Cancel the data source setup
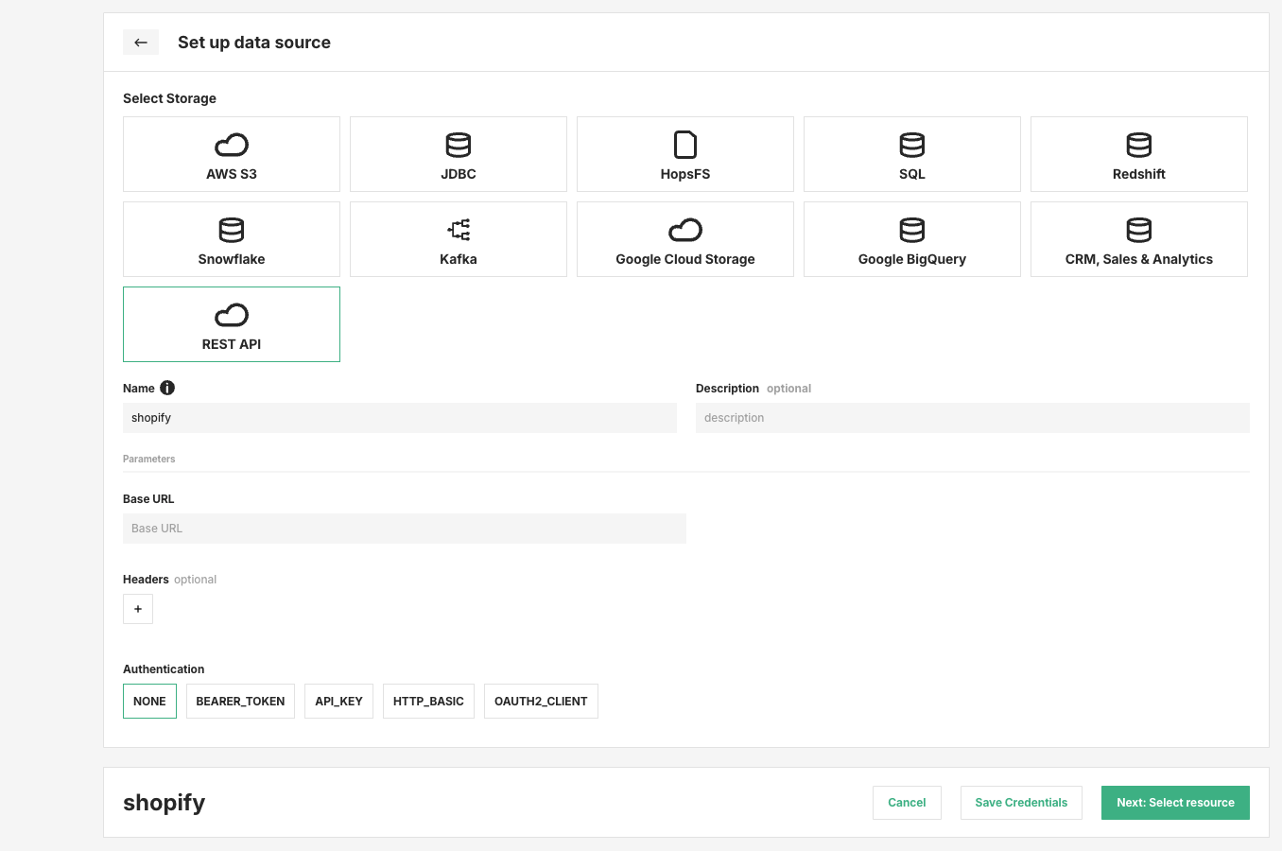The image size is (1282, 851). [x=907, y=802]
